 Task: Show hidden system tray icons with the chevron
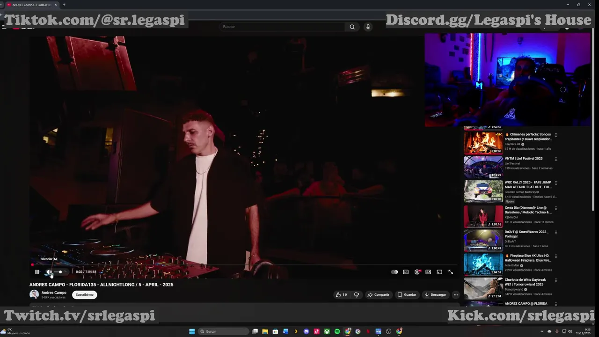542,331
